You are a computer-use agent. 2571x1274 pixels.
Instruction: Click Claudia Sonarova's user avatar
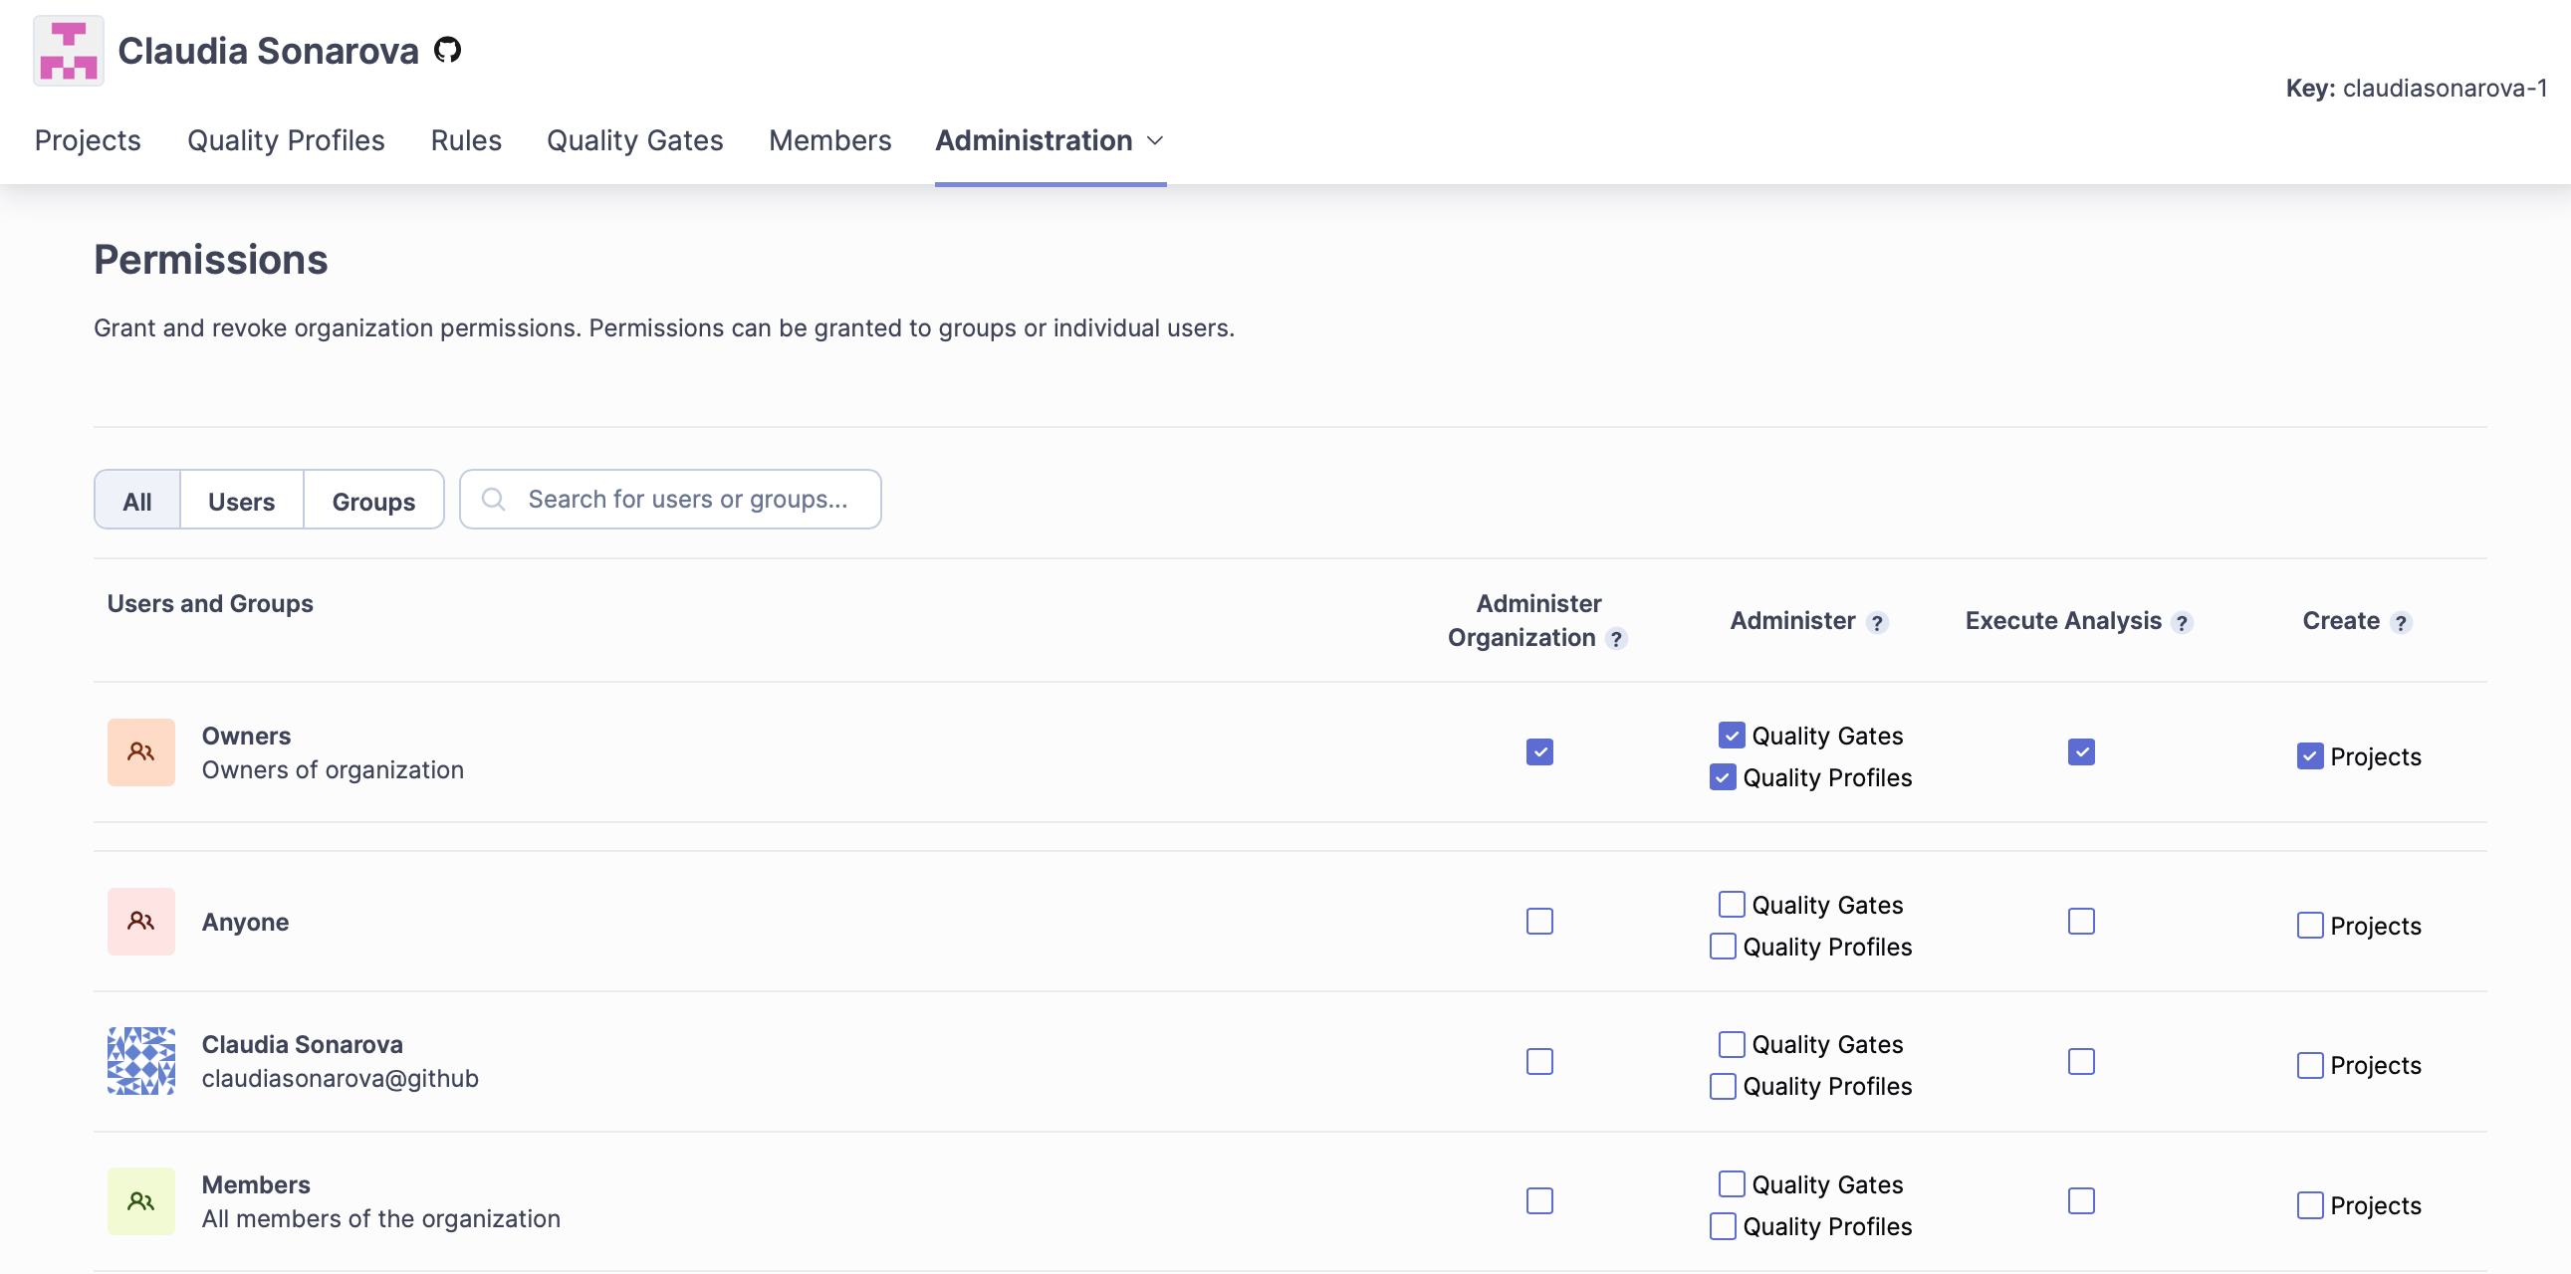(140, 1061)
